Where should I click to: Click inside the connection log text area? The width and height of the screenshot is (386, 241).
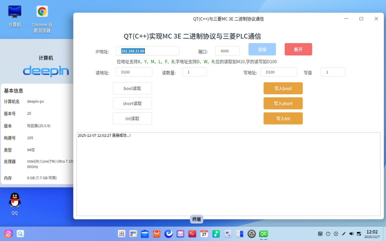point(228,174)
